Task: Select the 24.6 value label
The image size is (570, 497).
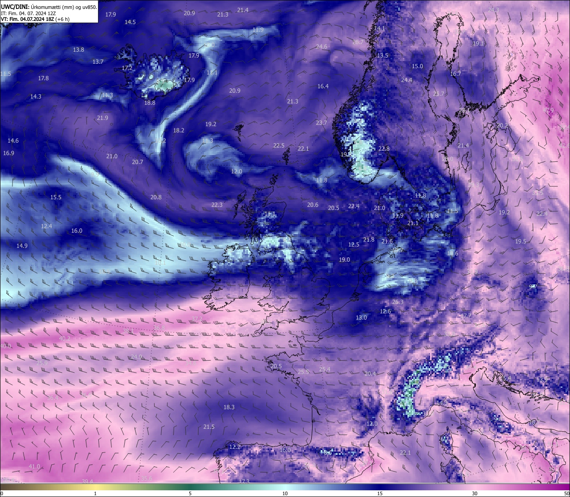Action: pyautogui.click(x=322, y=47)
